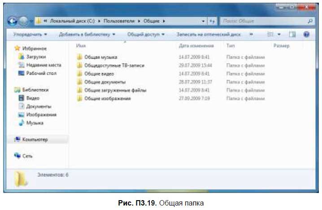Click the Видео library icon
This screenshot has width=322, height=210.
pos(21,98)
